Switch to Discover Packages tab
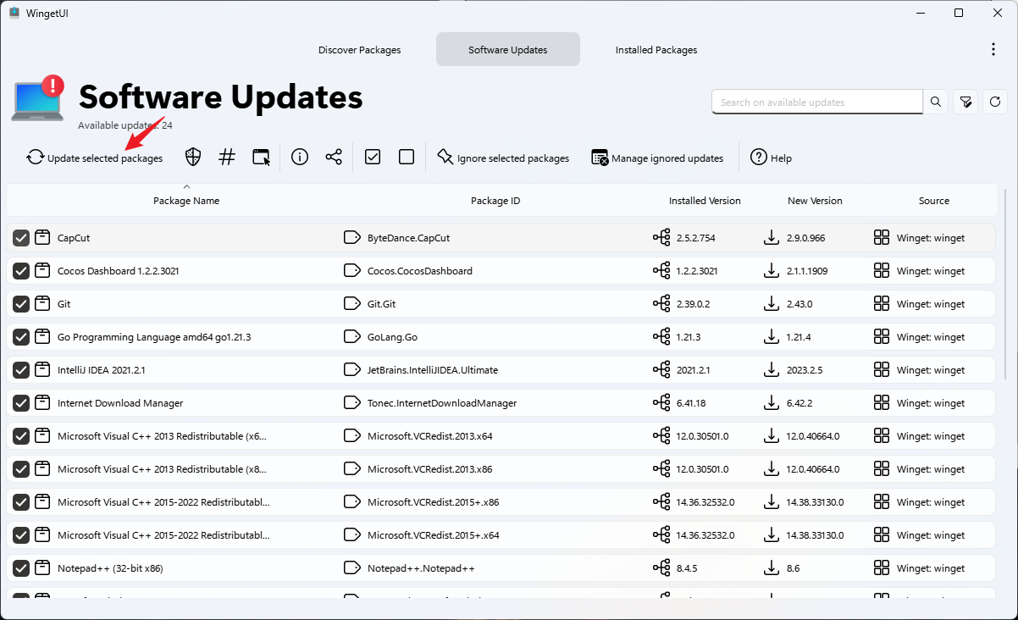 [x=360, y=50]
